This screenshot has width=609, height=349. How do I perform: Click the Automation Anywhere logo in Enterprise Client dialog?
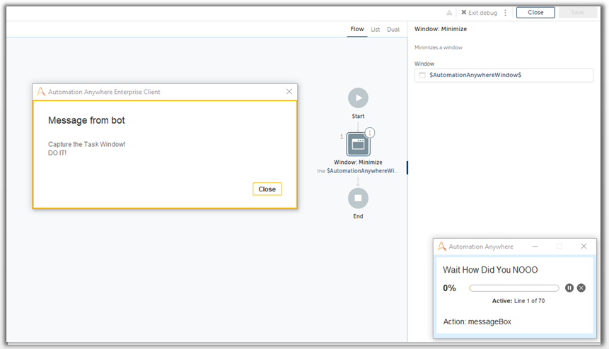tap(41, 92)
